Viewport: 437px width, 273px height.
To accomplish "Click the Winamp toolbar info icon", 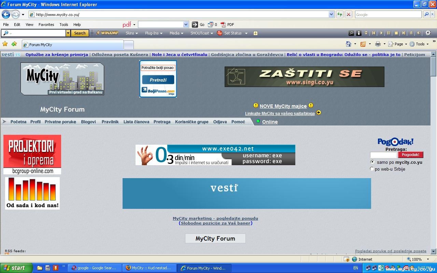I will coord(359,33).
